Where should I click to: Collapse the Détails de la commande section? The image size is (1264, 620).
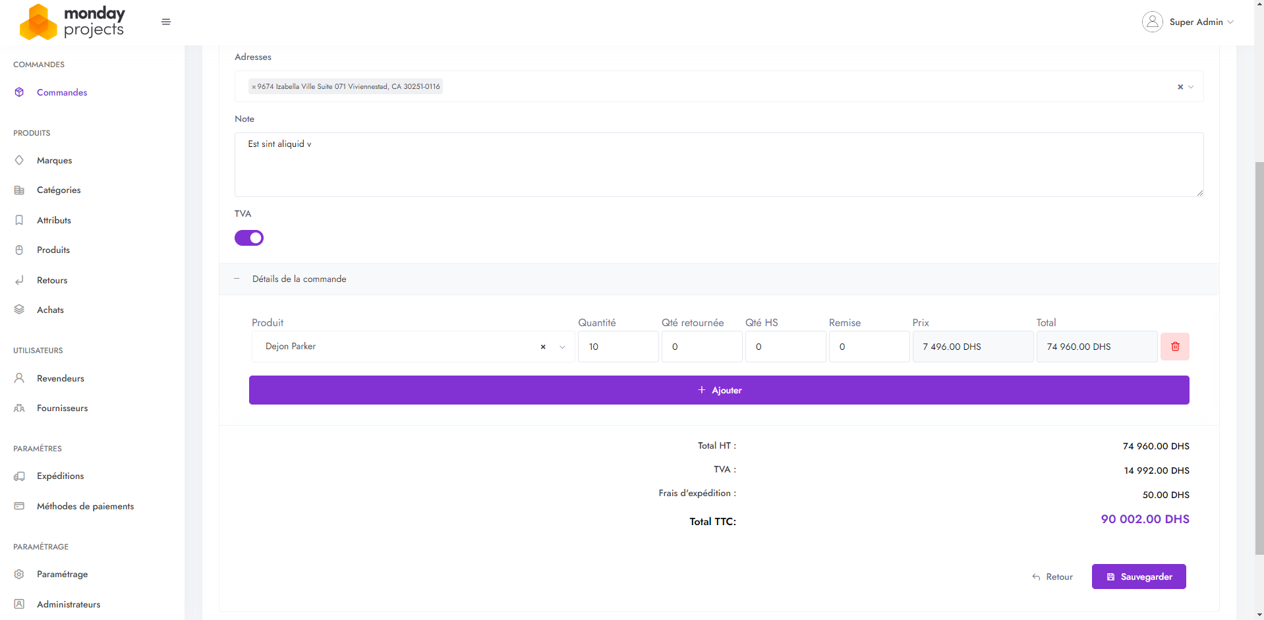tap(237, 279)
